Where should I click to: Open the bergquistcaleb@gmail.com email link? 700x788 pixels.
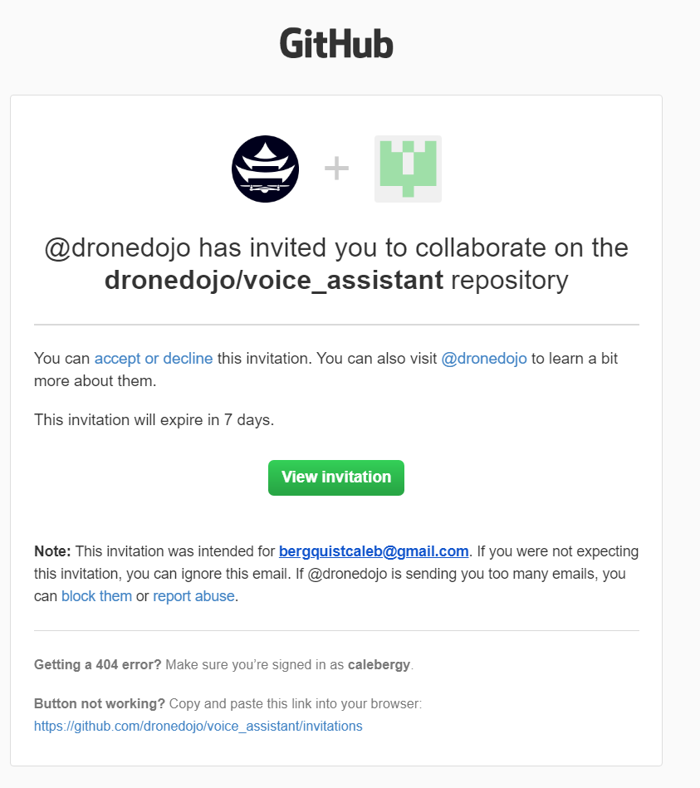click(x=374, y=551)
